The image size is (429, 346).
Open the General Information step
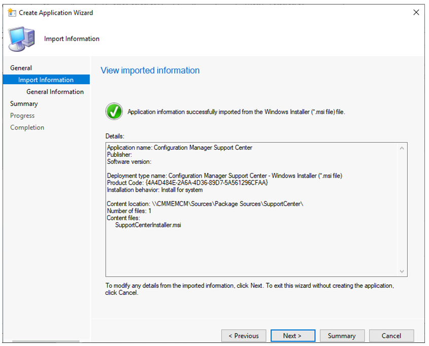(x=55, y=91)
